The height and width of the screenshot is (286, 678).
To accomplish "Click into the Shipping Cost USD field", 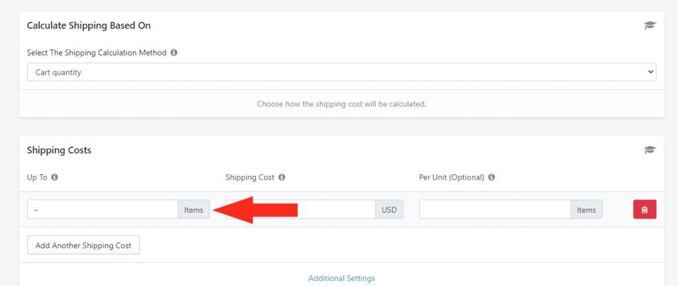I will coord(301,209).
